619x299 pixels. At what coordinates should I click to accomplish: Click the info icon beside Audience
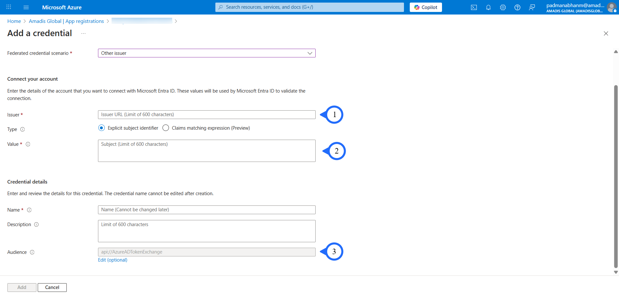(x=32, y=252)
